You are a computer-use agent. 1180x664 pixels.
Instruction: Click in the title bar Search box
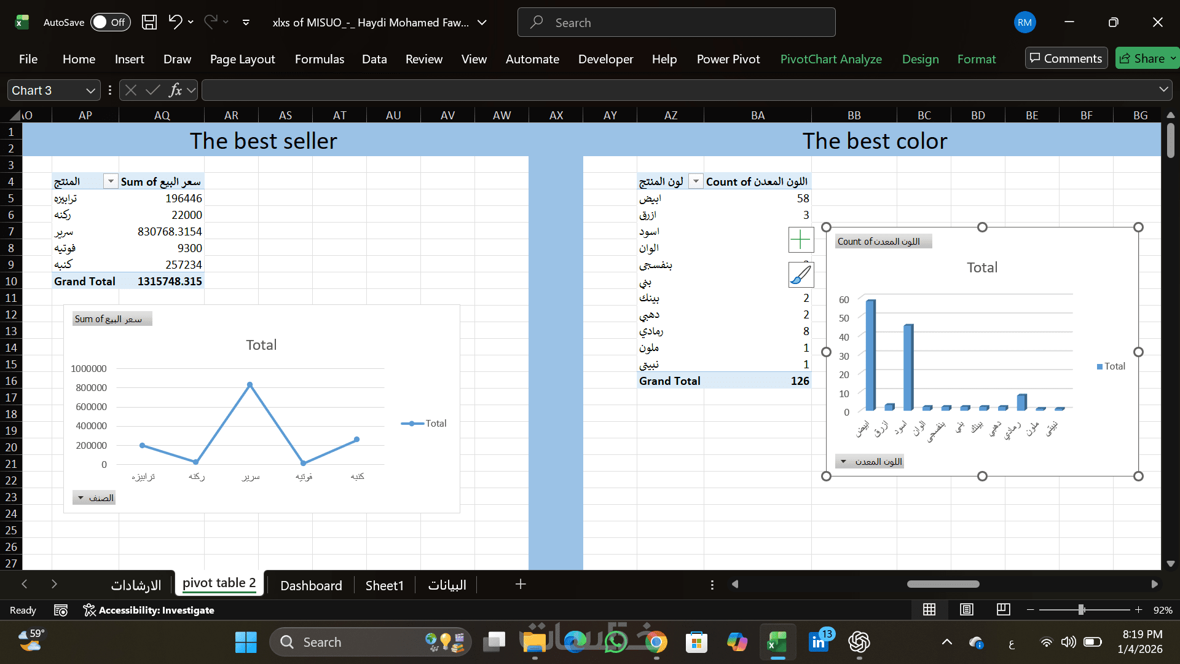click(x=676, y=22)
